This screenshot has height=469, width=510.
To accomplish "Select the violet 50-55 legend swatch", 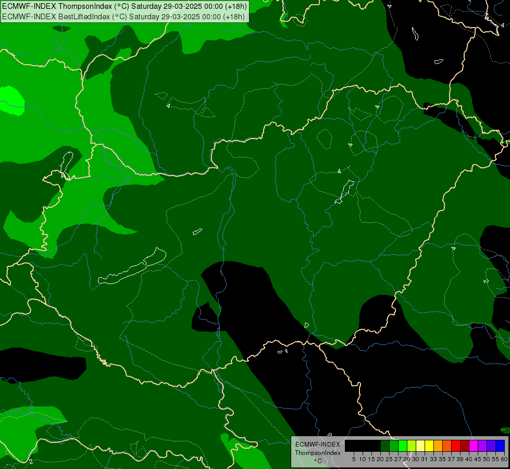I will click(x=491, y=446).
